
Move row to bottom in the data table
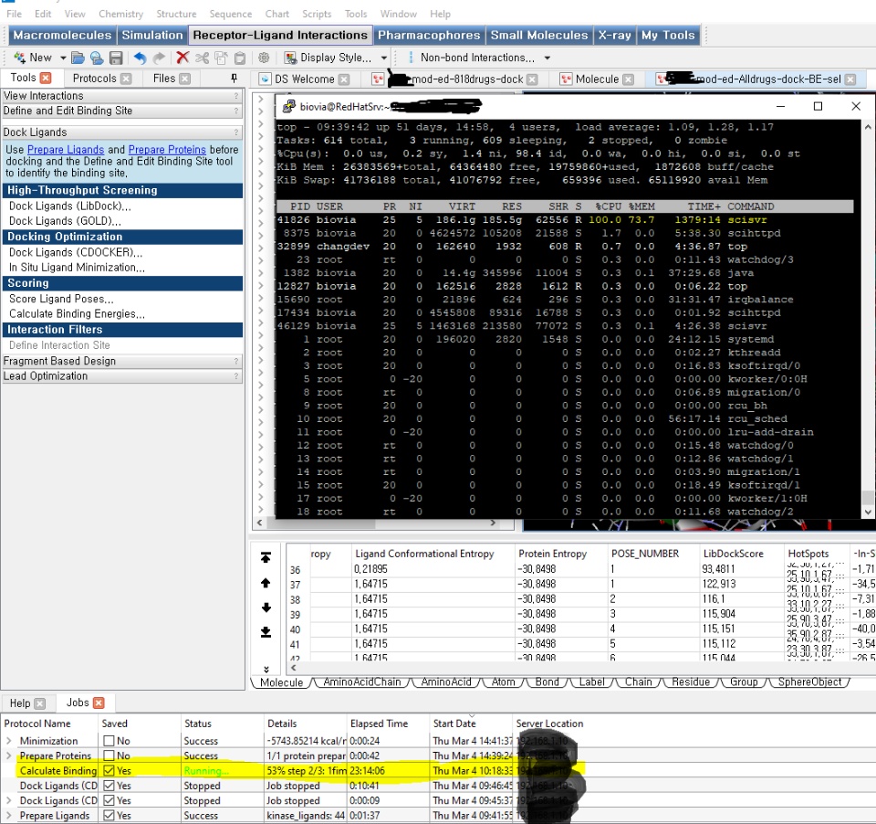tap(266, 632)
